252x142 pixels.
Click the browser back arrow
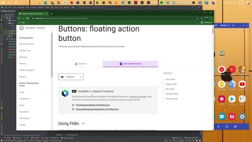pyautogui.click(x=19, y=19)
